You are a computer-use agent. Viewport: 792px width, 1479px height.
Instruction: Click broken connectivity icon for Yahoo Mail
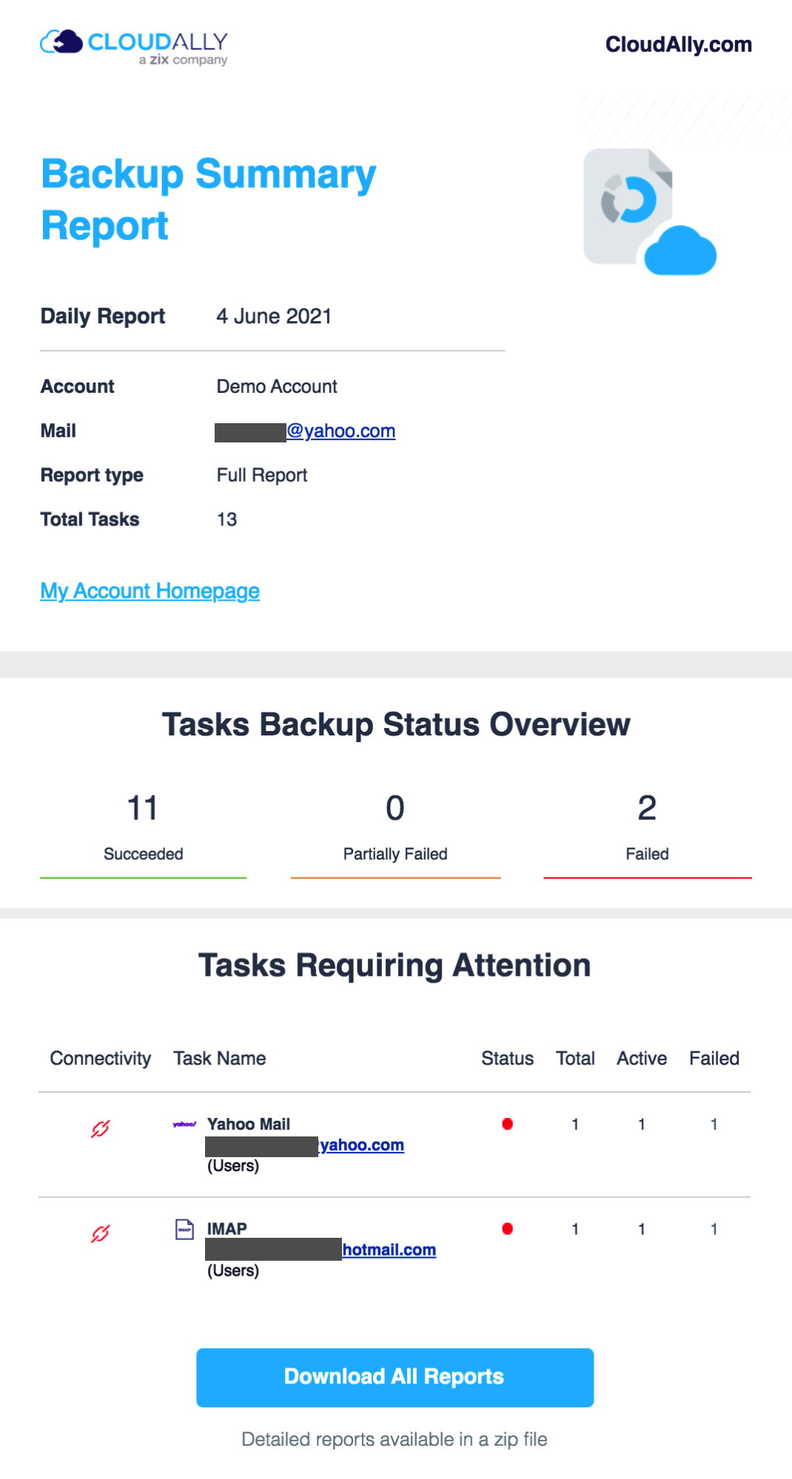pyautogui.click(x=101, y=1128)
